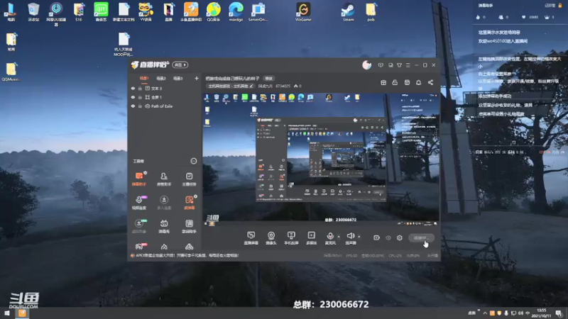Select the 全屏 1 source row
Screen dimensions: 568x319
coord(165,97)
